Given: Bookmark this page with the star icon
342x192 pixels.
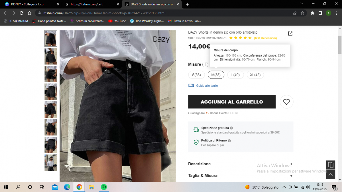Looking at the screenshot, I should (x=302, y=13).
